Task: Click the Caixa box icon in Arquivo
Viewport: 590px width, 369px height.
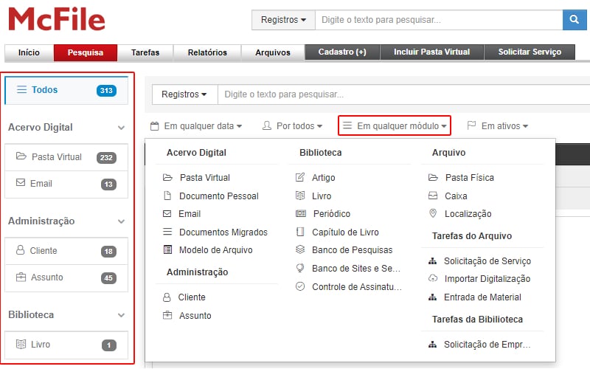Action: pos(432,196)
